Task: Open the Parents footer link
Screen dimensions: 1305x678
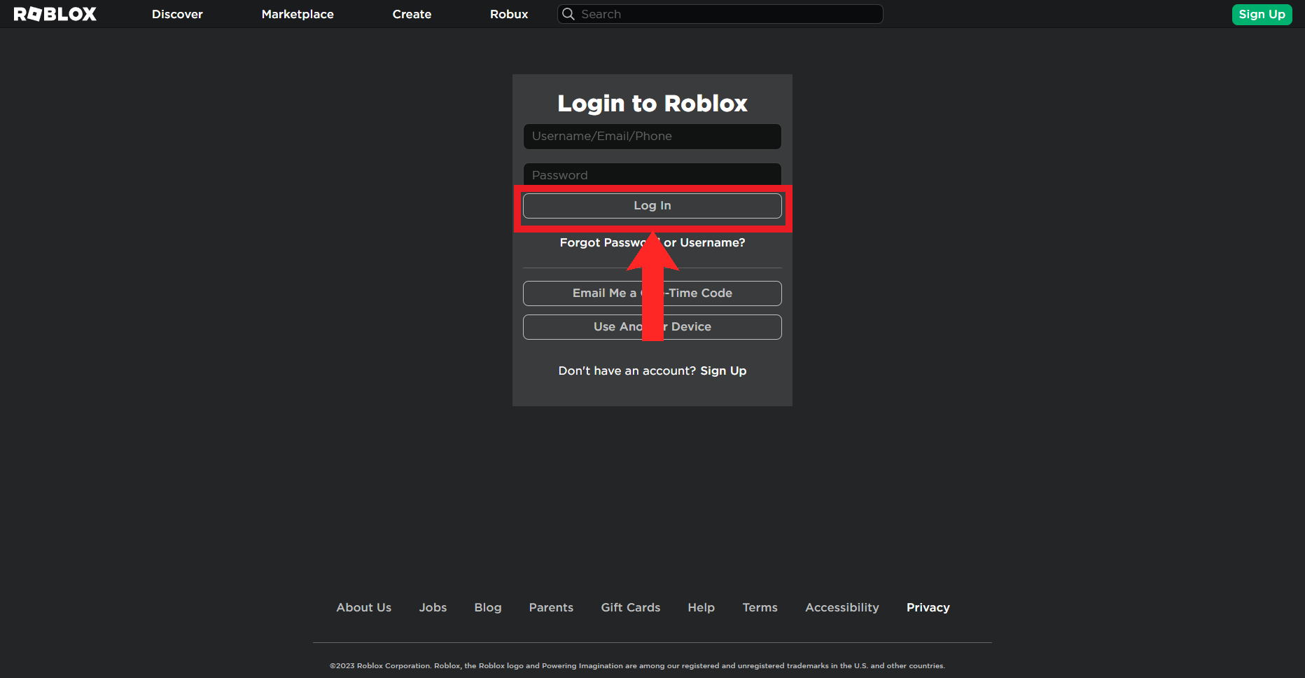Action: tap(551, 608)
